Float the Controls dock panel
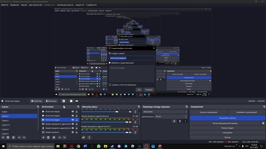Screen dimensions: 266x149 click(264, 107)
